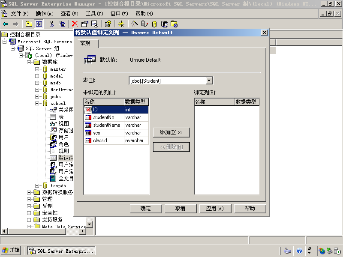Expand the tempdb database node

(x=37, y=185)
